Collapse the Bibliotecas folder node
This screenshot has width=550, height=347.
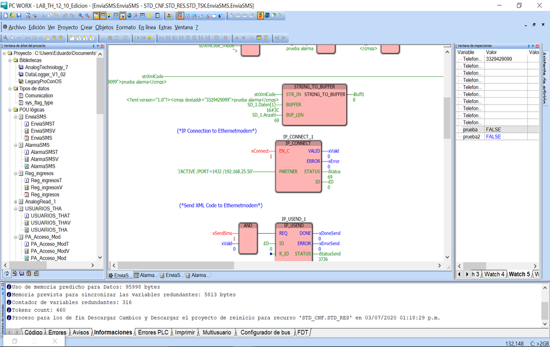point(8,60)
